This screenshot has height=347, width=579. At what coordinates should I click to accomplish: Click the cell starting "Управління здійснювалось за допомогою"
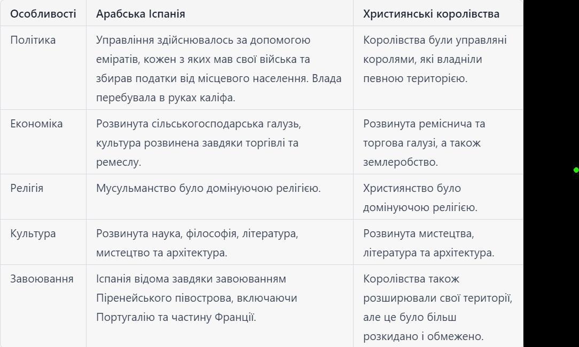pyautogui.click(x=219, y=69)
